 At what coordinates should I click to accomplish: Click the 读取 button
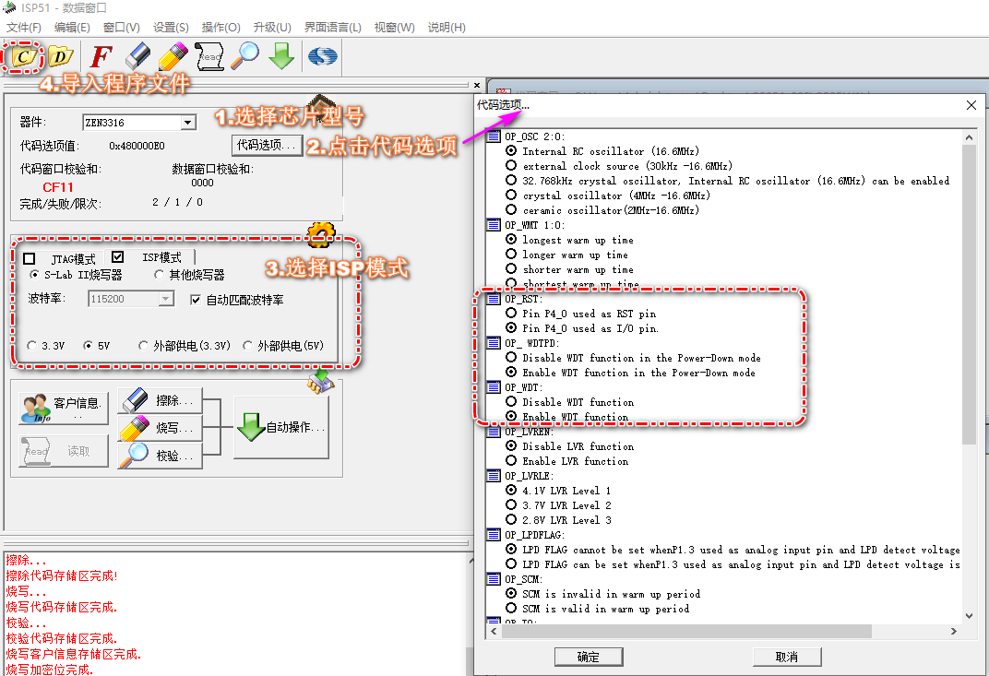click(64, 452)
